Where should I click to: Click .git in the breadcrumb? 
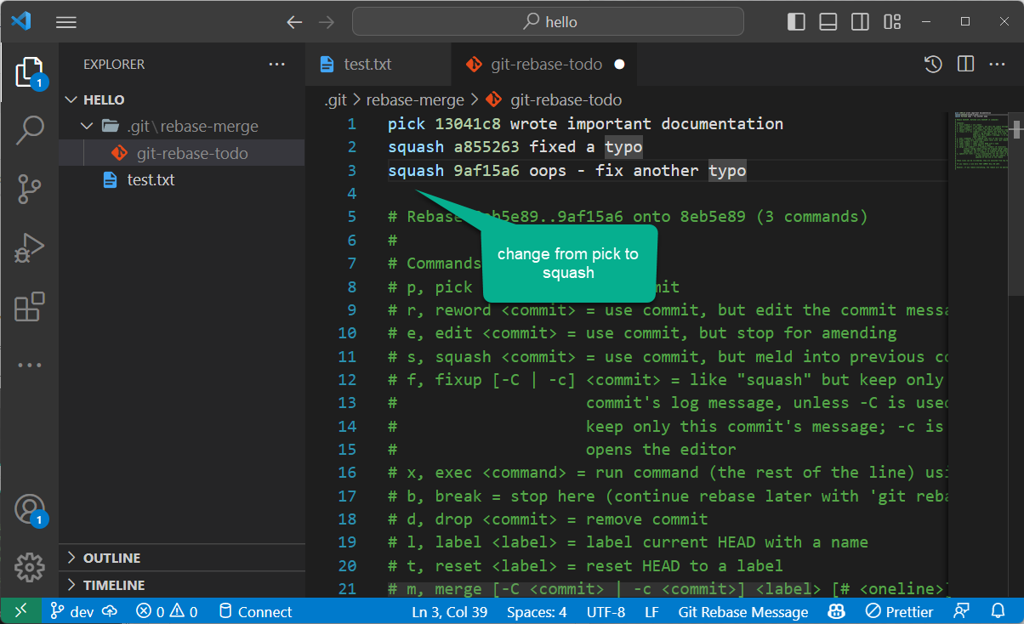tap(336, 99)
